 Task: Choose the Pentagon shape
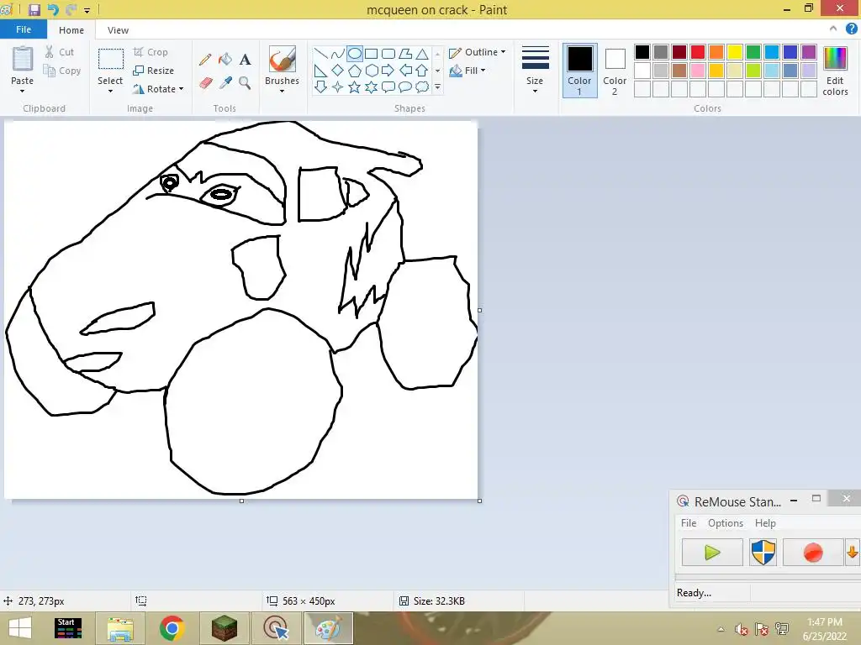[355, 71]
